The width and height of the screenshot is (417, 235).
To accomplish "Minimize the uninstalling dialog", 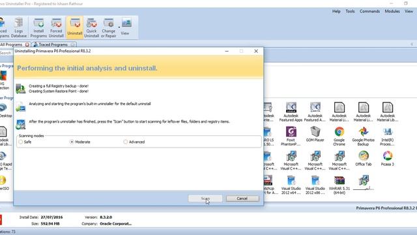I will pos(227,51).
